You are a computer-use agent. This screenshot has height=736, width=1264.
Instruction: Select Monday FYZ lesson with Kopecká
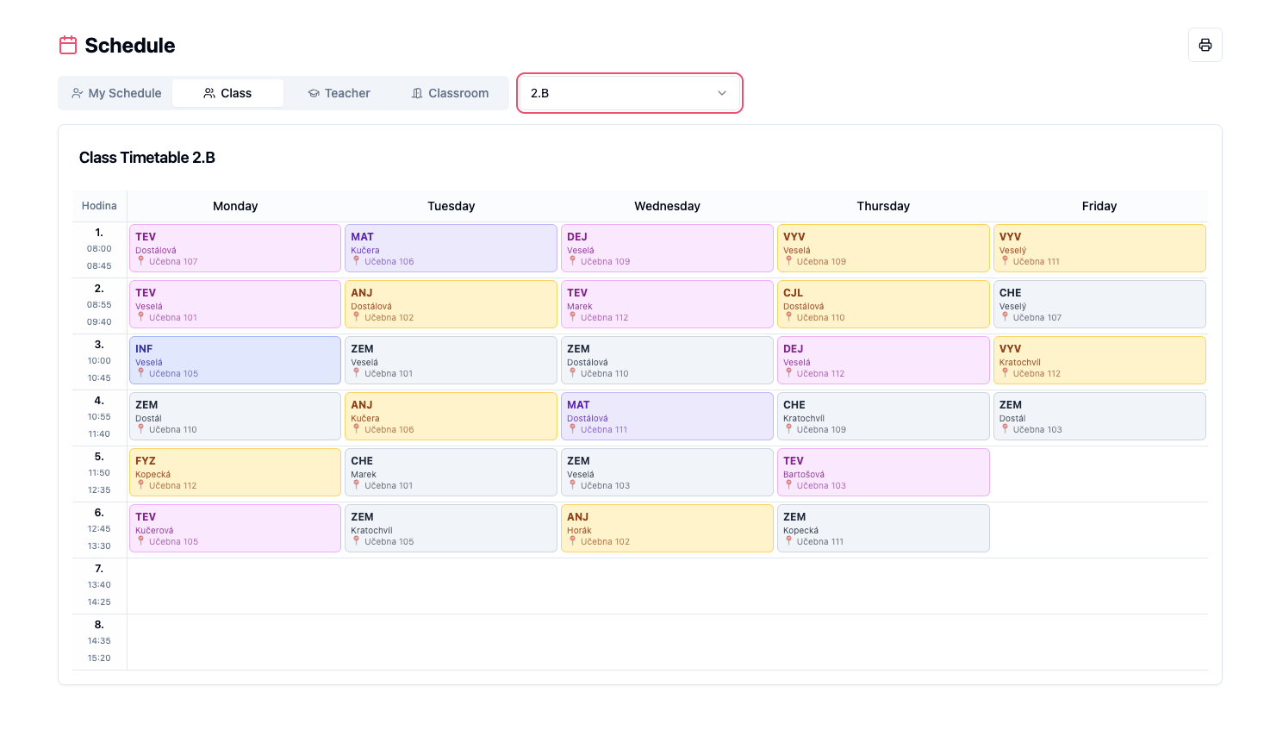(x=235, y=472)
